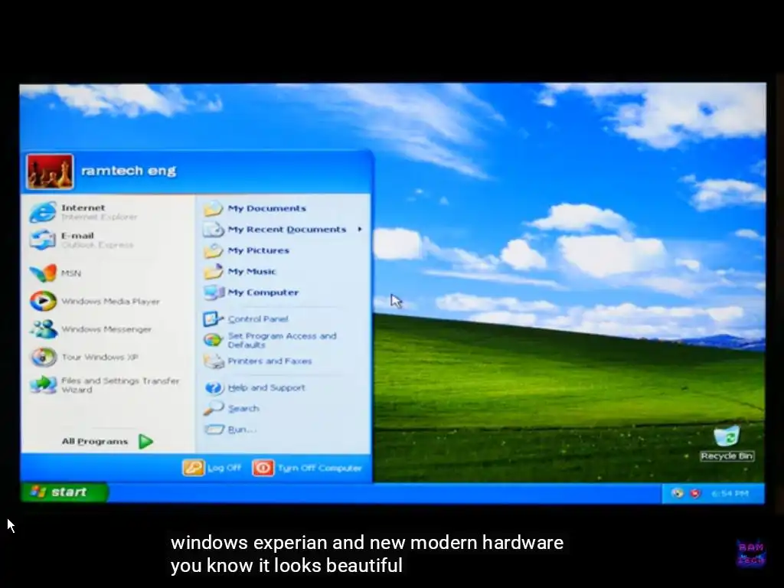Click the ramtech eng user name

tap(129, 171)
